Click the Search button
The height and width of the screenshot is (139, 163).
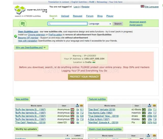[x=118, y=24]
